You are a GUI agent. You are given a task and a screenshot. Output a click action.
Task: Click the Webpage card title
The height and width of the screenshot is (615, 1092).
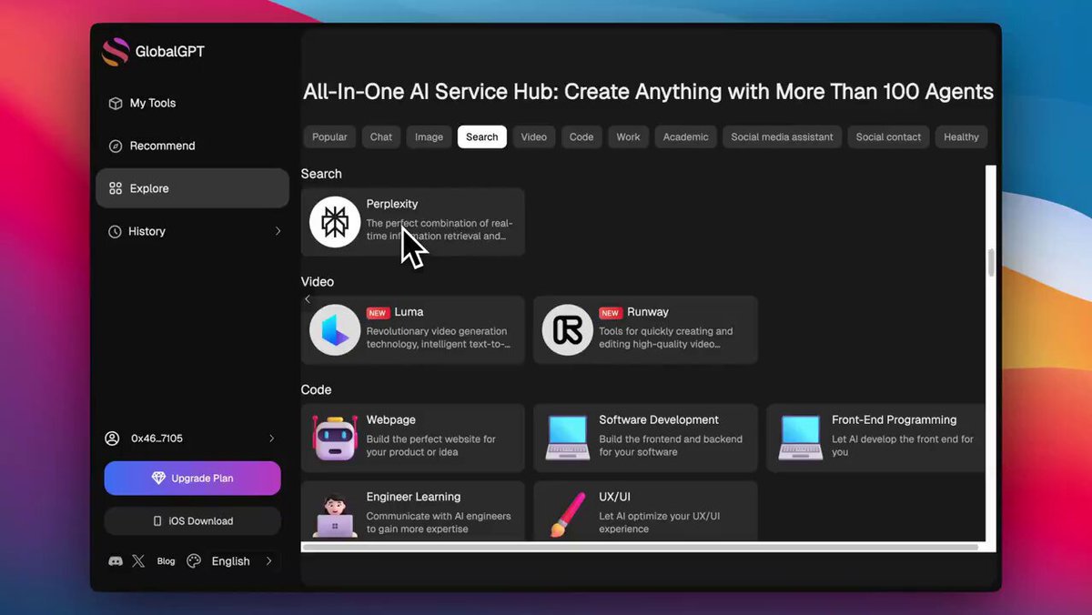[x=391, y=420]
